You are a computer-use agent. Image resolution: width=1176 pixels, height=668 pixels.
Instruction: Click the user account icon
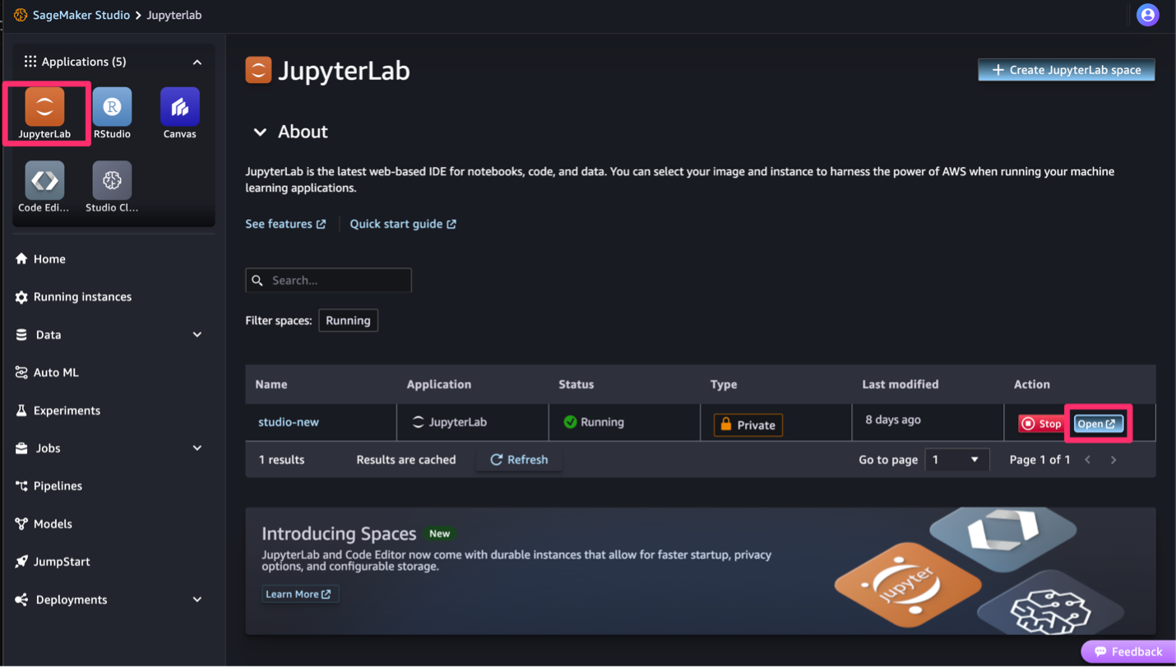click(x=1148, y=14)
